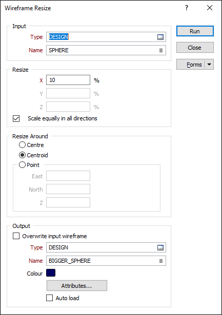Tick the Auto load checkbox
Screen dimensions: 222x315
(x=49, y=298)
